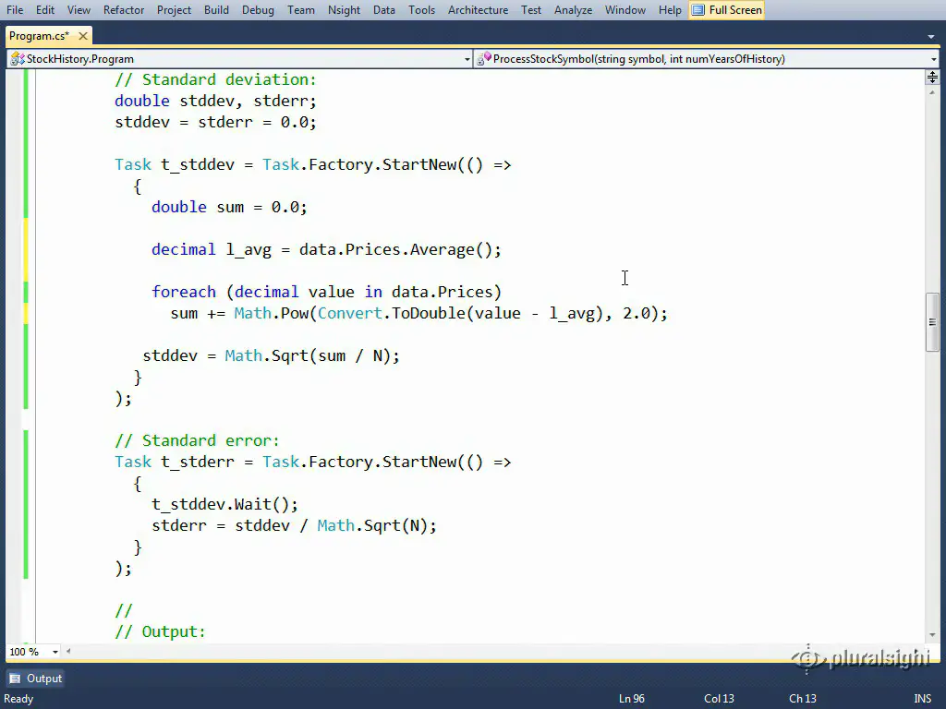Viewport: 946px width, 709px height.
Task: Open the View menu
Action: (x=79, y=10)
